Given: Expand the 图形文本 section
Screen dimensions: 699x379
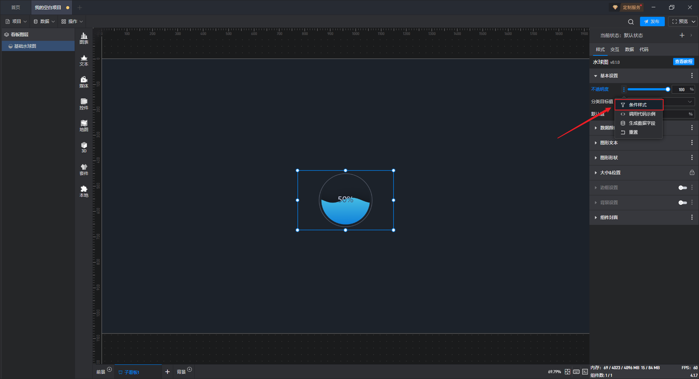Looking at the screenshot, I should (x=596, y=143).
